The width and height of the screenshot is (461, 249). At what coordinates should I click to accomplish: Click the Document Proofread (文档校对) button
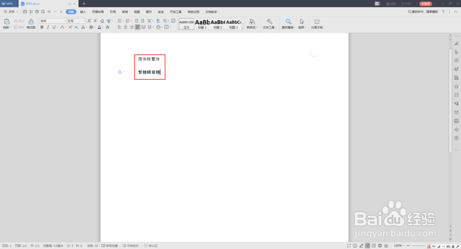click(x=130, y=246)
